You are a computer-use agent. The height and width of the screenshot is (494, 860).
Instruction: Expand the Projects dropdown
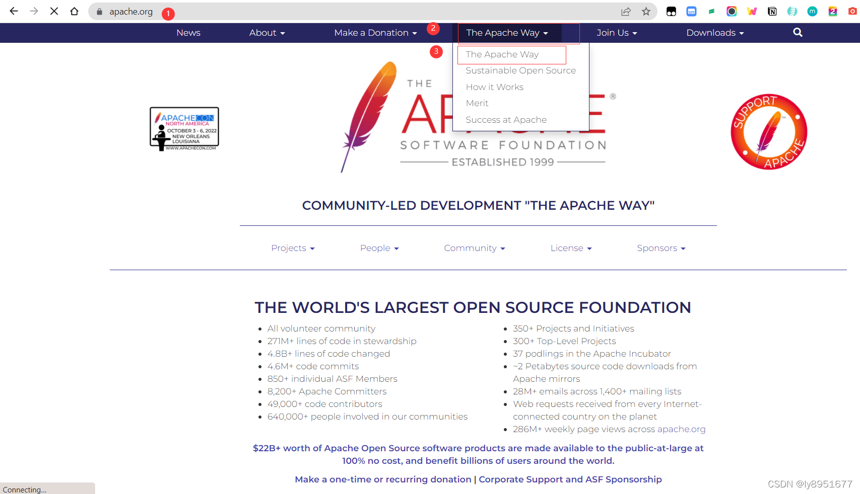(x=293, y=248)
